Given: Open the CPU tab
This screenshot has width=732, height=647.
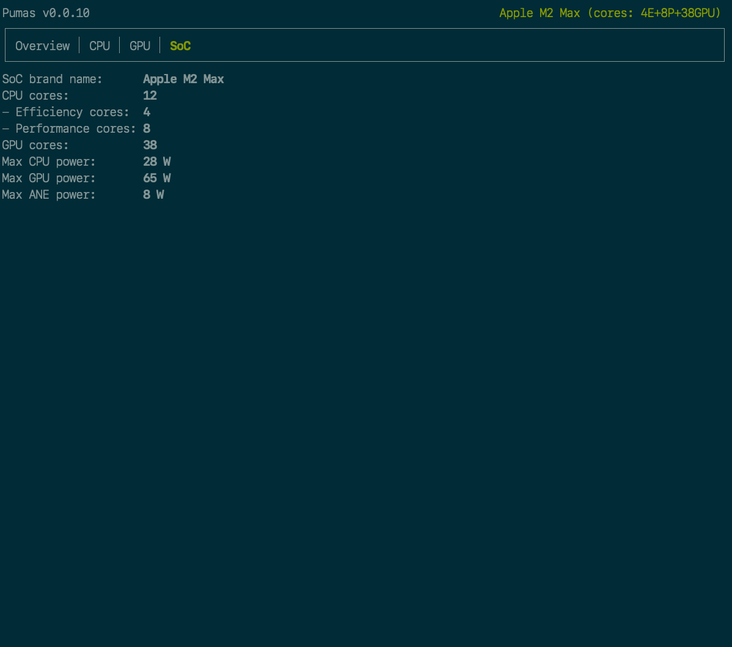Looking at the screenshot, I should tap(100, 46).
